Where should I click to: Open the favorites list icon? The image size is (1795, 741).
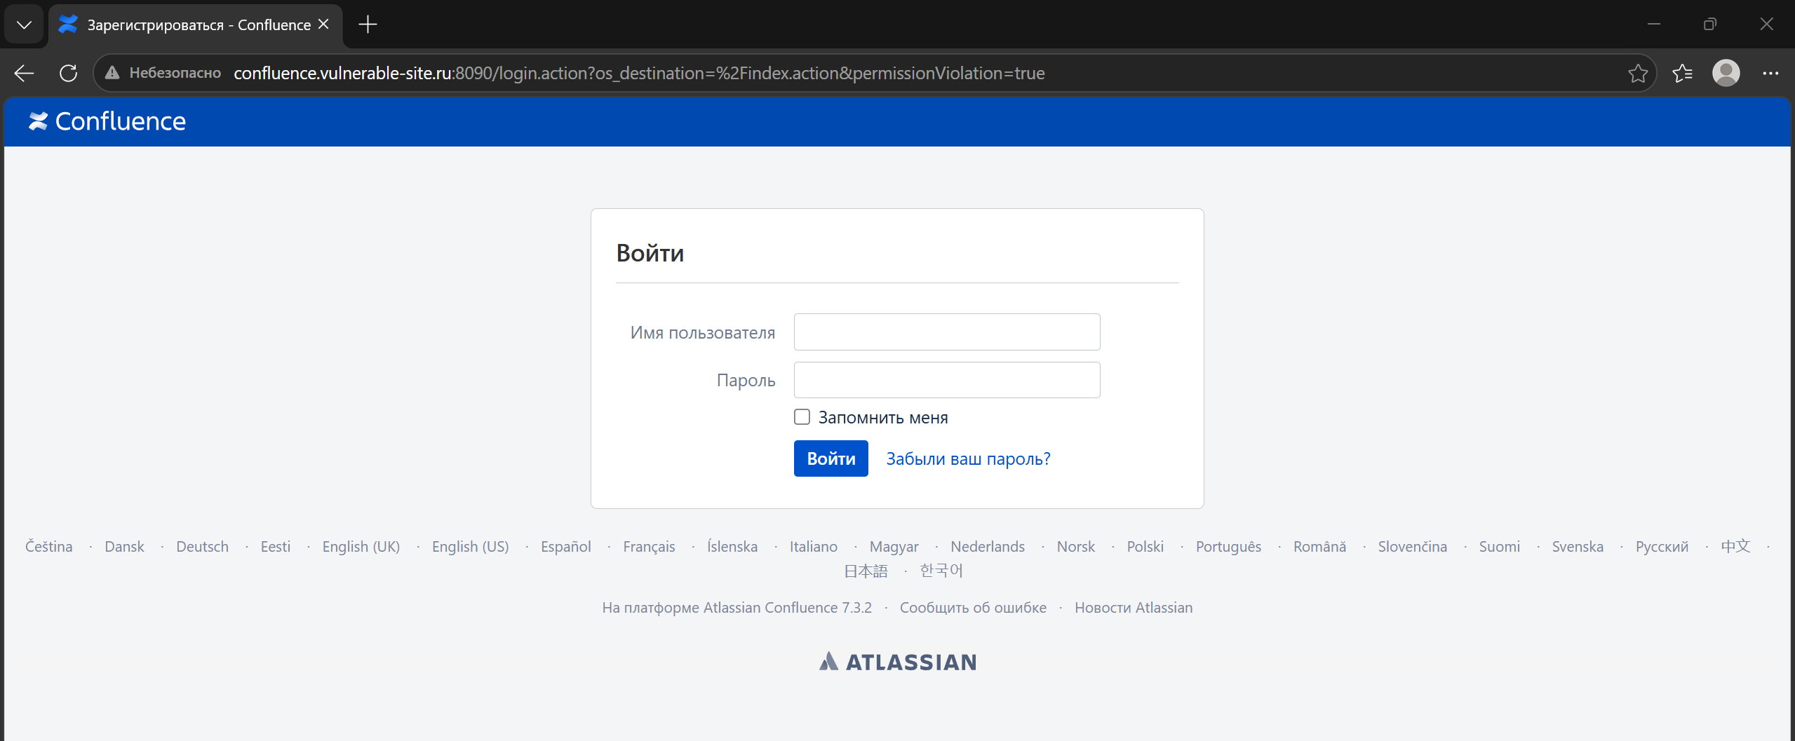[x=1682, y=73]
